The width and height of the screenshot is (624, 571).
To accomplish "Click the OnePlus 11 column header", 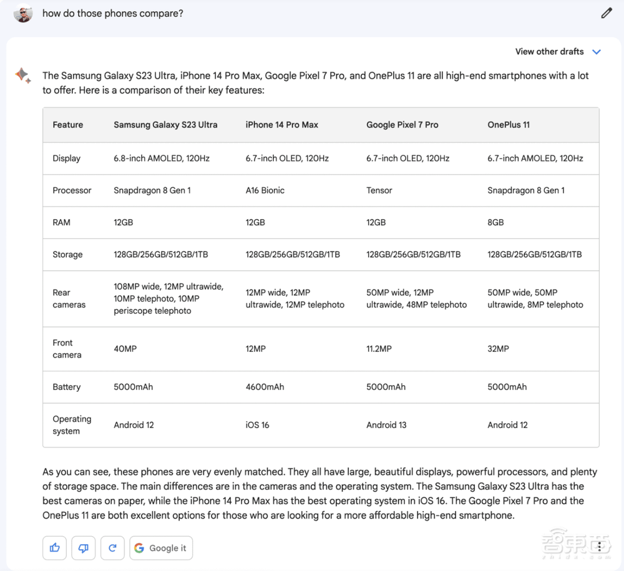I will 509,125.
